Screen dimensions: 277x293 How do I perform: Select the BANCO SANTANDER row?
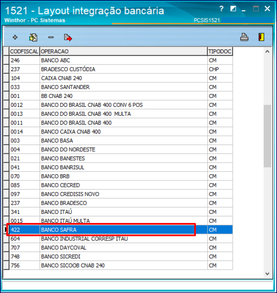(121, 87)
